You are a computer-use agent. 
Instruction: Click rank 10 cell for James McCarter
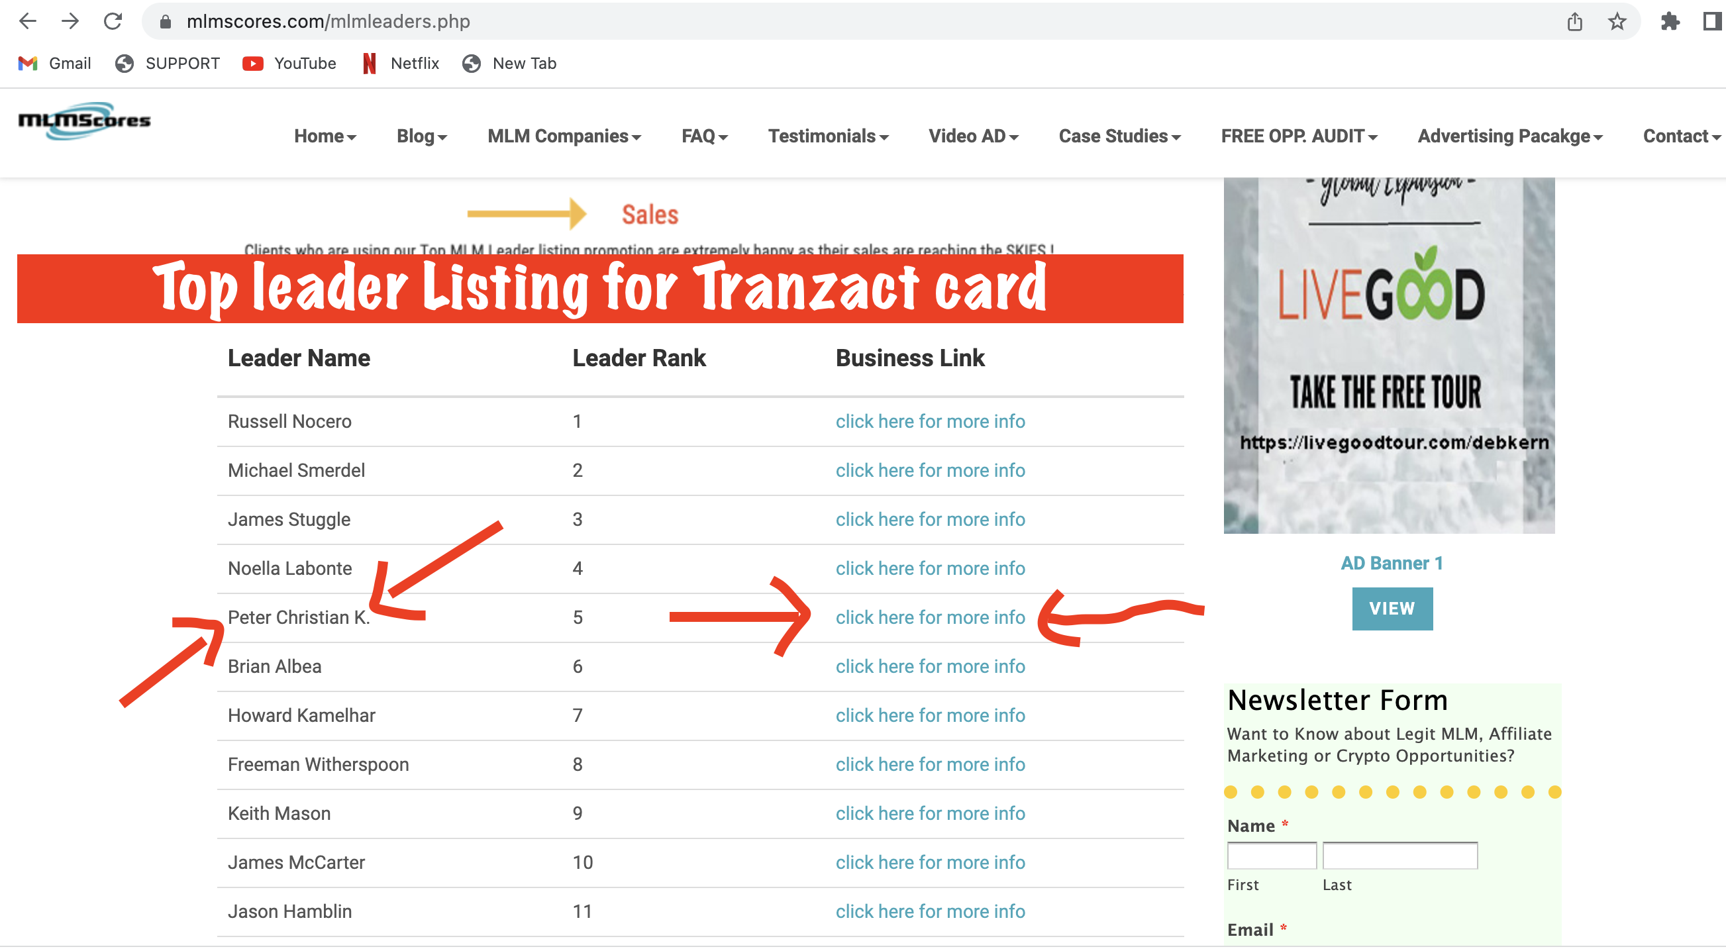pyautogui.click(x=582, y=862)
